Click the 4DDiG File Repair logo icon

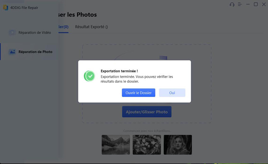[x=6, y=8]
